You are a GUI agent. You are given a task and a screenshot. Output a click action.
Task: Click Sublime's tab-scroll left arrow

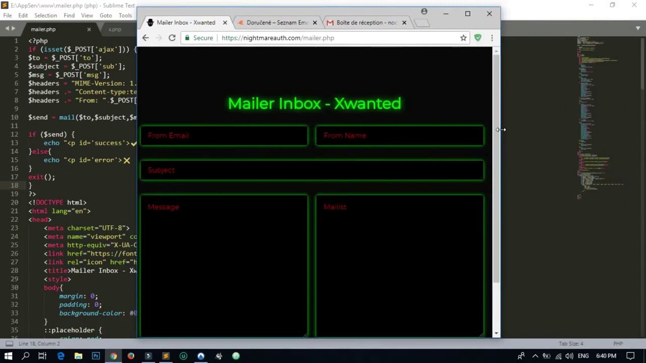7,29
